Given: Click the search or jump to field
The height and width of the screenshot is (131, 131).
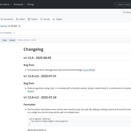Looking at the screenshot, I should (x=122, y=4).
